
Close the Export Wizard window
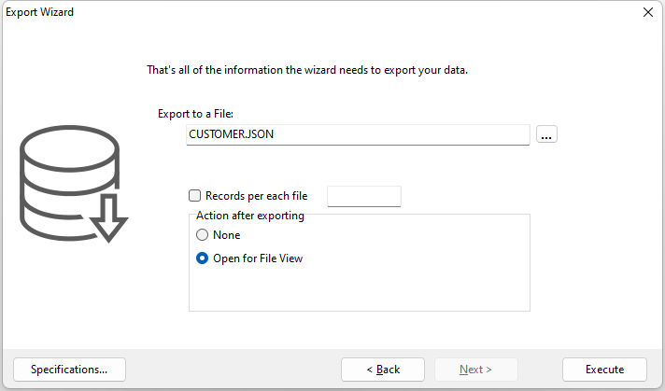click(647, 12)
